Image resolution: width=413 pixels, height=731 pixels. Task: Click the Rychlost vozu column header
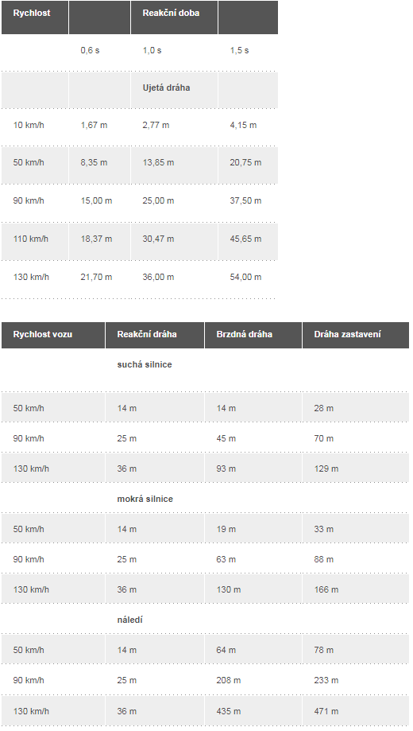[x=53, y=335]
